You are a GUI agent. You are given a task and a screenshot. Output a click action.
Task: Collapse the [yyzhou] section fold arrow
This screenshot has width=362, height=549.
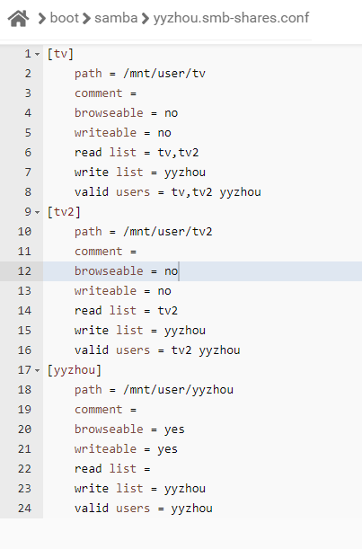pyautogui.click(x=38, y=370)
